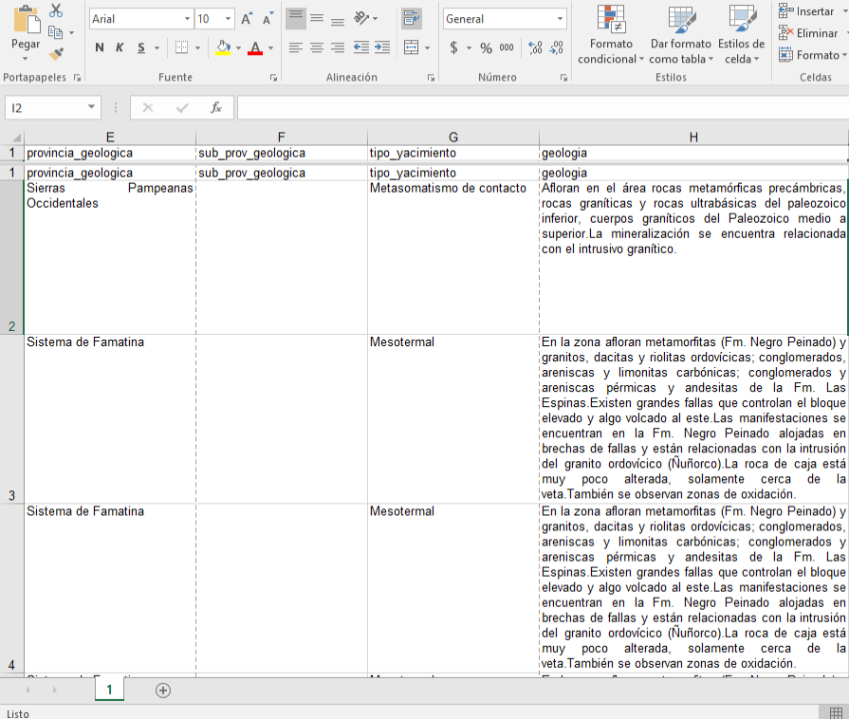849x719 pixels.
Task: Apply borders using the borders icon
Action: 182,47
